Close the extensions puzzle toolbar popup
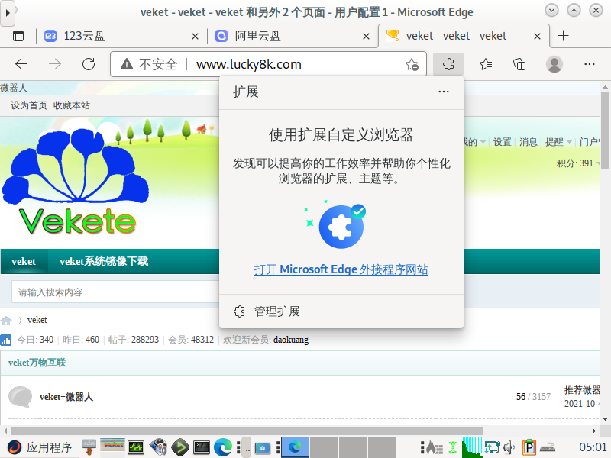This screenshot has height=458, width=611. pos(448,64)
